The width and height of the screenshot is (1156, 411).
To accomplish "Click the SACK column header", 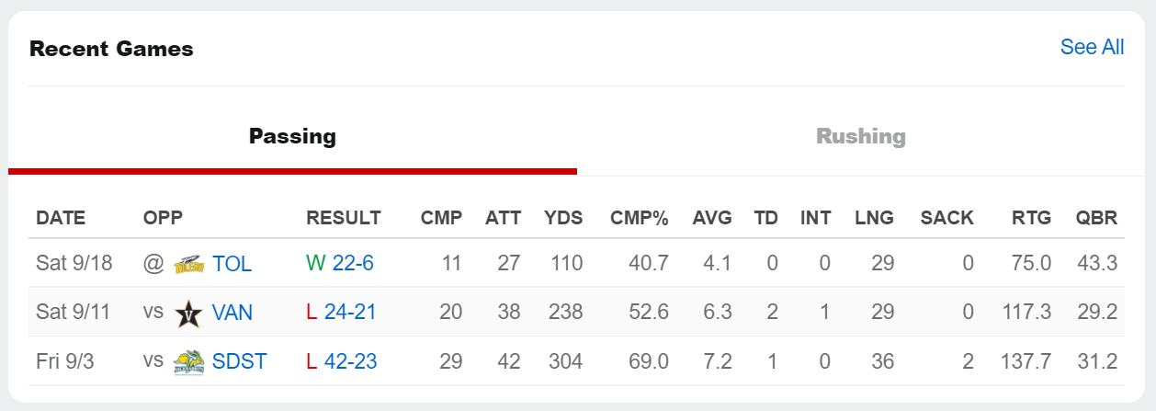I will (946, 218).
